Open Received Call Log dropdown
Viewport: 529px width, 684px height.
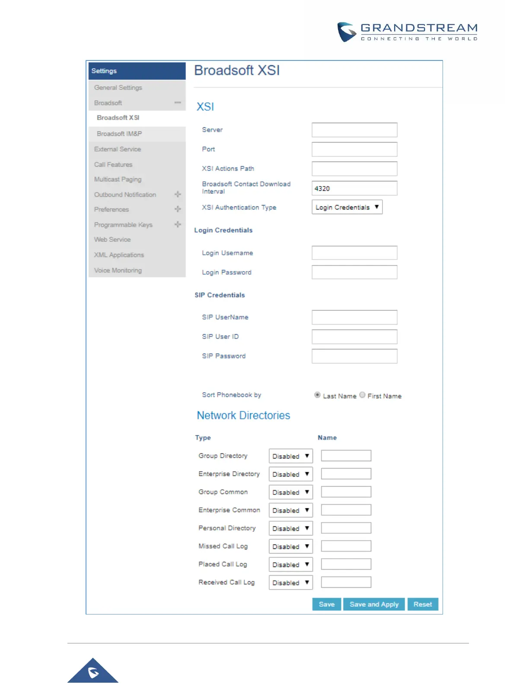tap(291, 583)
